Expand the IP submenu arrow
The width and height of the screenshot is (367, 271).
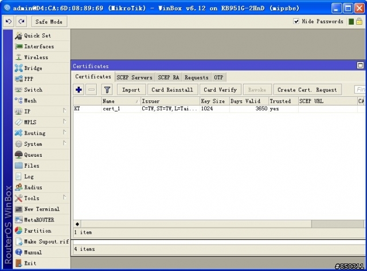point(64,110)
